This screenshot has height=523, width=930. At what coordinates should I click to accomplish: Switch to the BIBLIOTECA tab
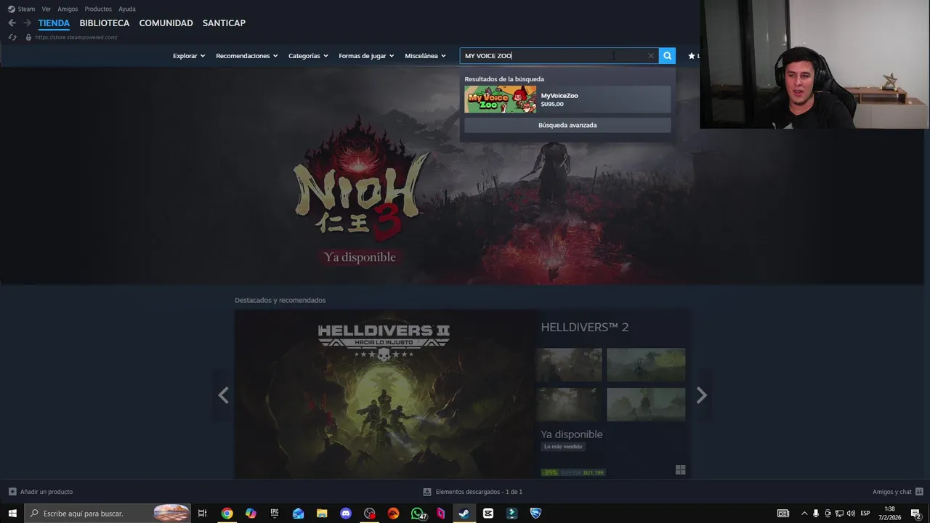tap(105, 23)
